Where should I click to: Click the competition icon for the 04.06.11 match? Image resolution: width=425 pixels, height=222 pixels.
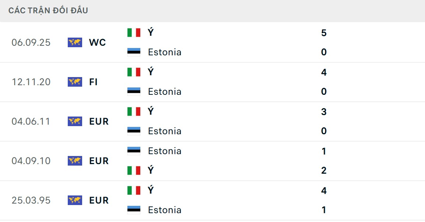tap(75, 121)
